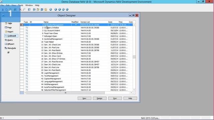This screenshot has width=214, height=120.
Task: Click the red X Delete toolbar icon
Action: 20,10
